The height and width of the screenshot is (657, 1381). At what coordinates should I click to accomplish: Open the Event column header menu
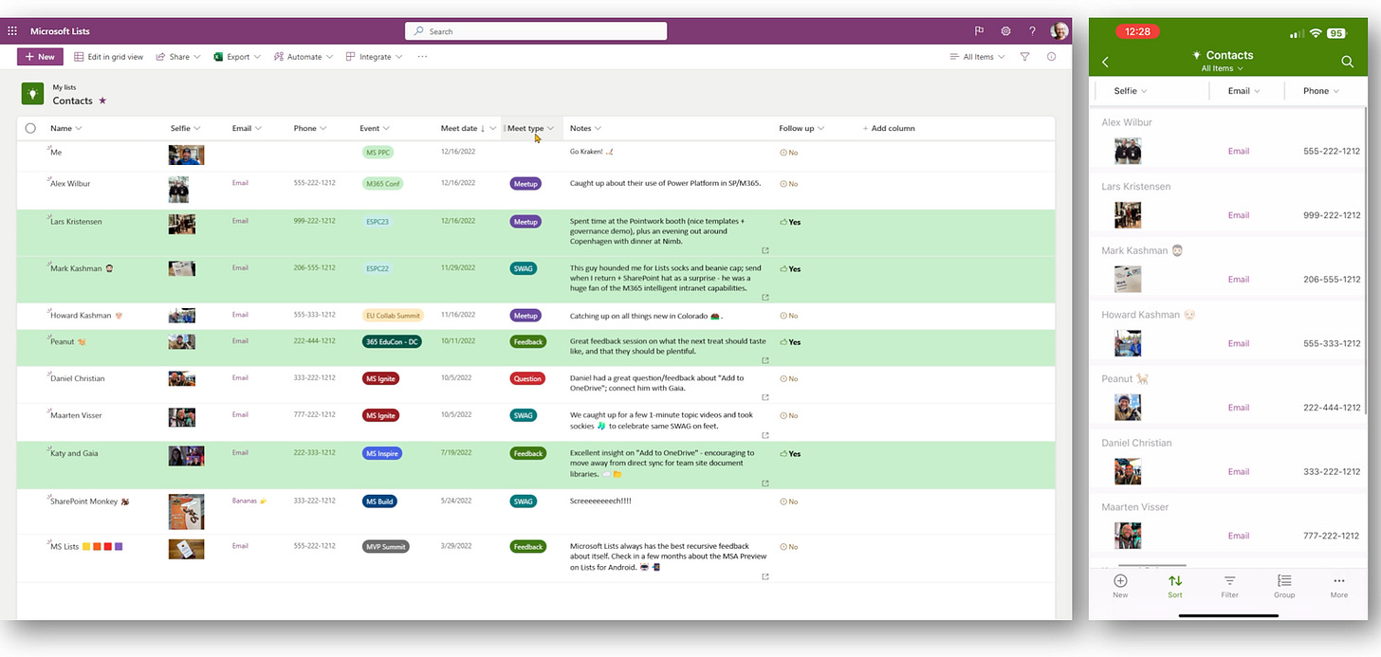tap(374, 128)
